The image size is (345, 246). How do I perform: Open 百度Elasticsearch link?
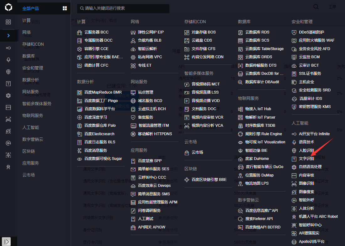[99, 134]
